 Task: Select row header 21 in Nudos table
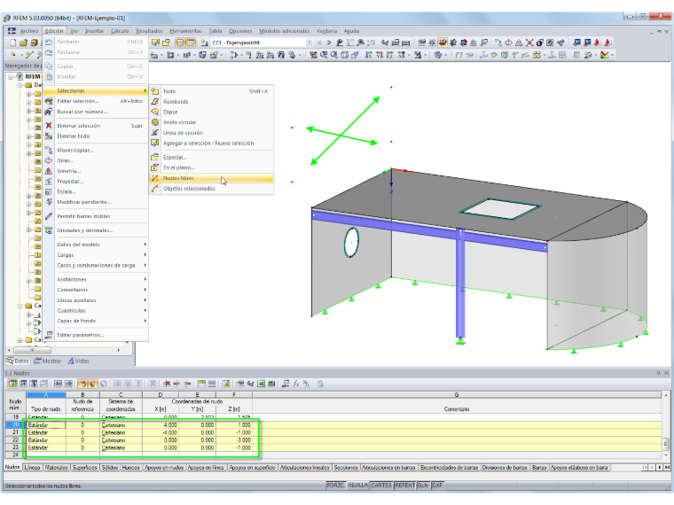click(x=15, y=432)
